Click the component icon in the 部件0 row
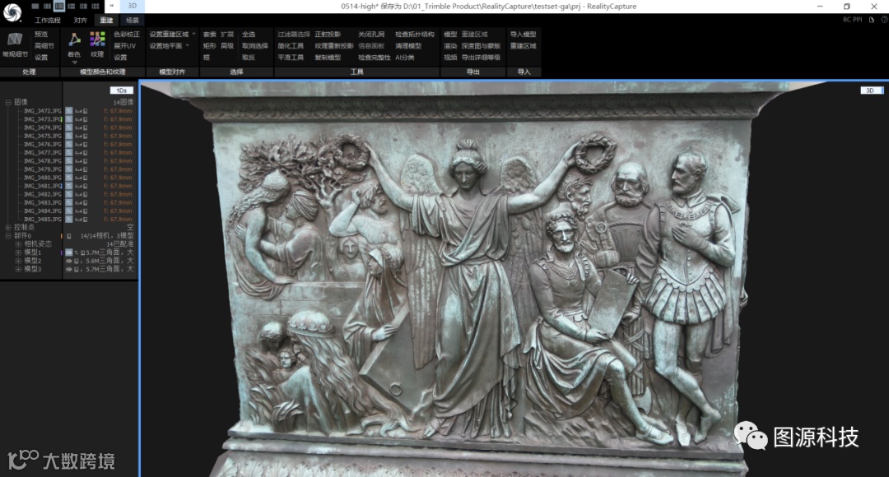The width and height of the screenshot is (889, 477). pos(69,236)
